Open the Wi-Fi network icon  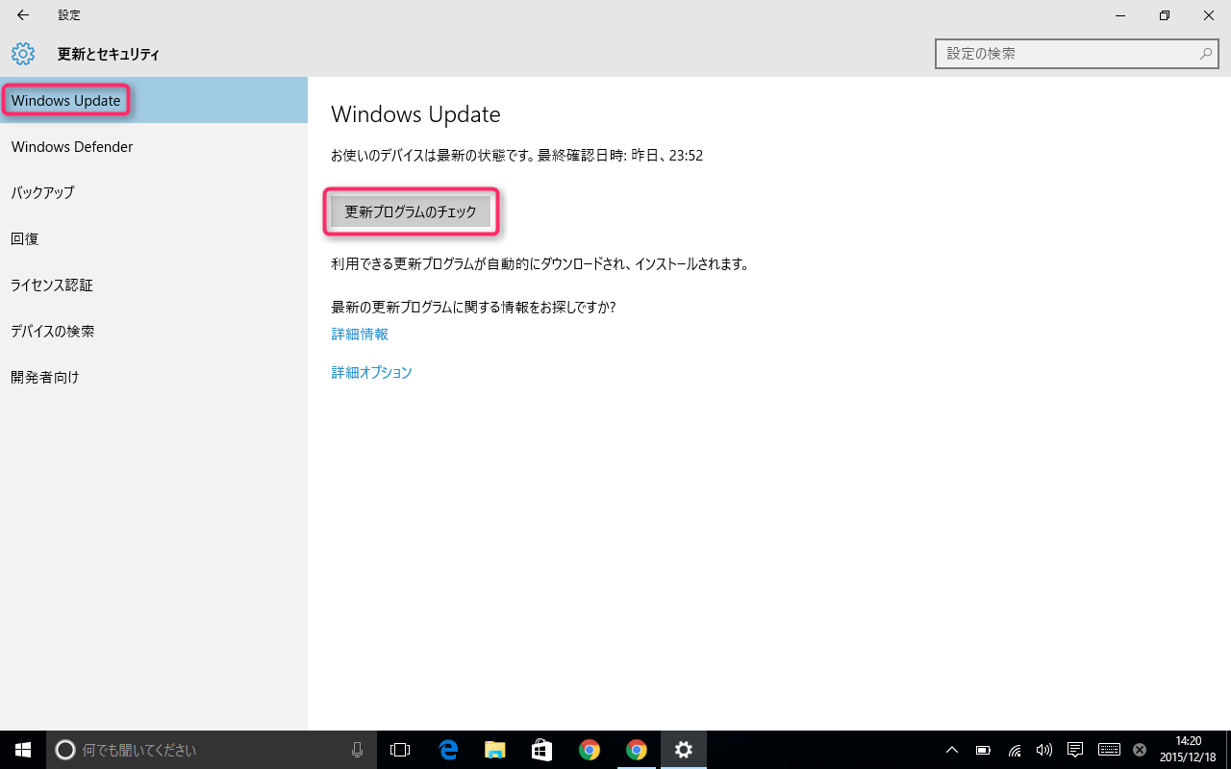1015,750
